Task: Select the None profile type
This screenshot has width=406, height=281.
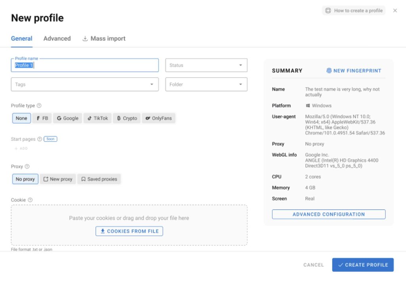Action: tap(21, 118)
